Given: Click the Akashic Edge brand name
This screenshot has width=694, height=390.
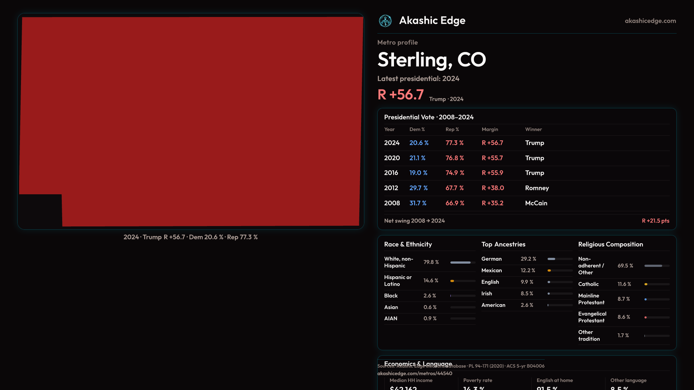Looking at the screenshot, I should (x=432, y=21).
